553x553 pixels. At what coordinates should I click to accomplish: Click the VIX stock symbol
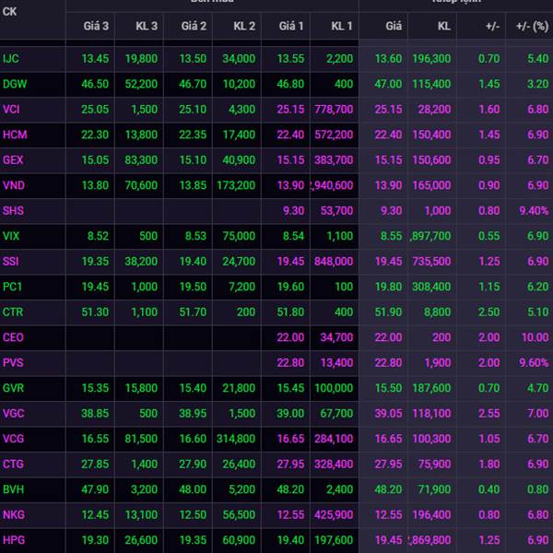[x=11, y=236]
